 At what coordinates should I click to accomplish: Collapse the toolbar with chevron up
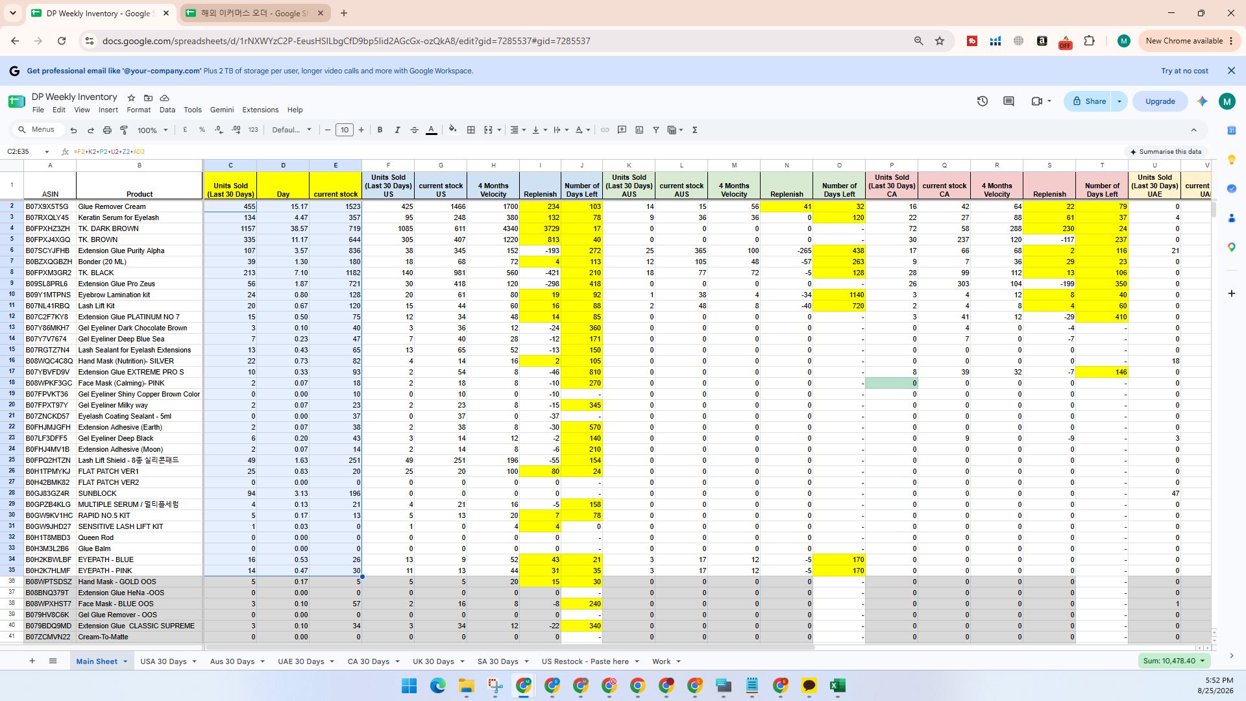pos(1193,130)
